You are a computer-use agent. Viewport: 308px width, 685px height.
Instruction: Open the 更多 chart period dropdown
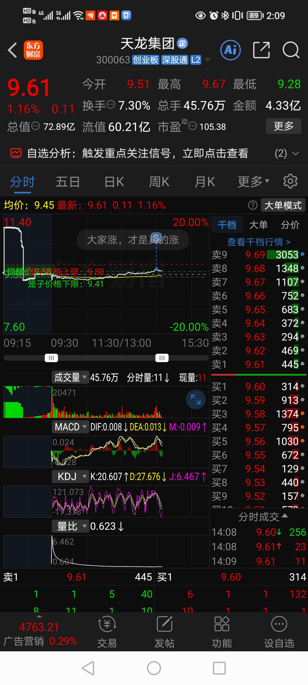coord(253,181)
